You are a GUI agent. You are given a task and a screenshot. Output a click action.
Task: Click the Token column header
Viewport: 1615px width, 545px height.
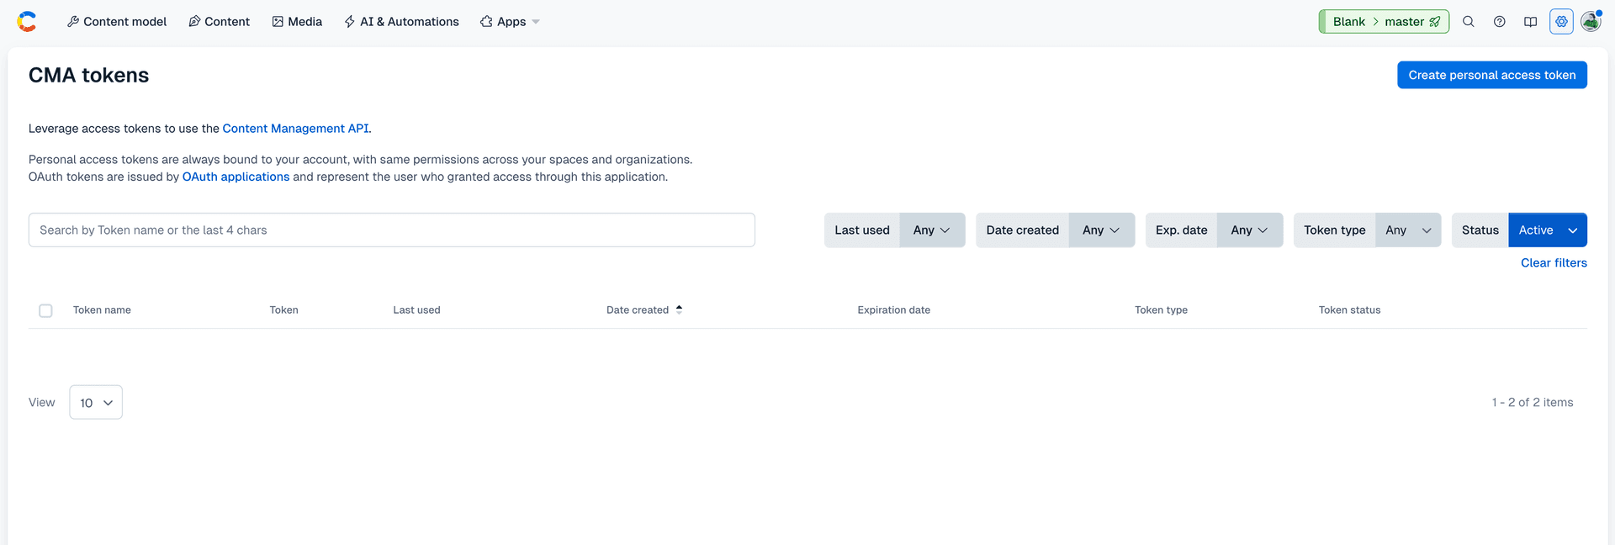click(x=283, y=310)
